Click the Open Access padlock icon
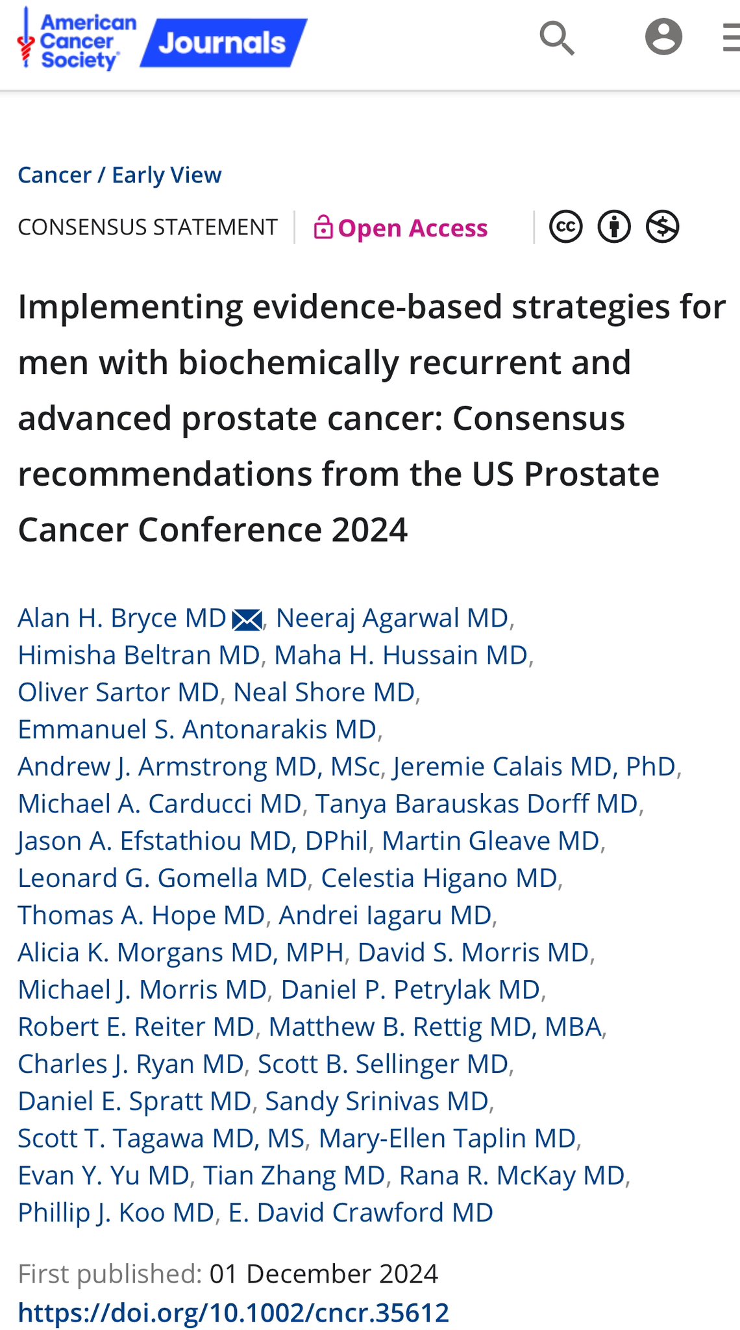 (x=323, y=227)
